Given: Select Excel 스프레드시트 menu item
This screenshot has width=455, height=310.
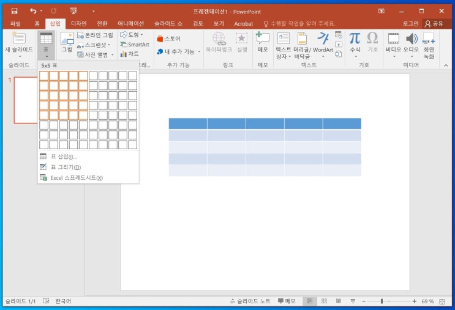Looking at the screenshot, I should coord(88,178).
